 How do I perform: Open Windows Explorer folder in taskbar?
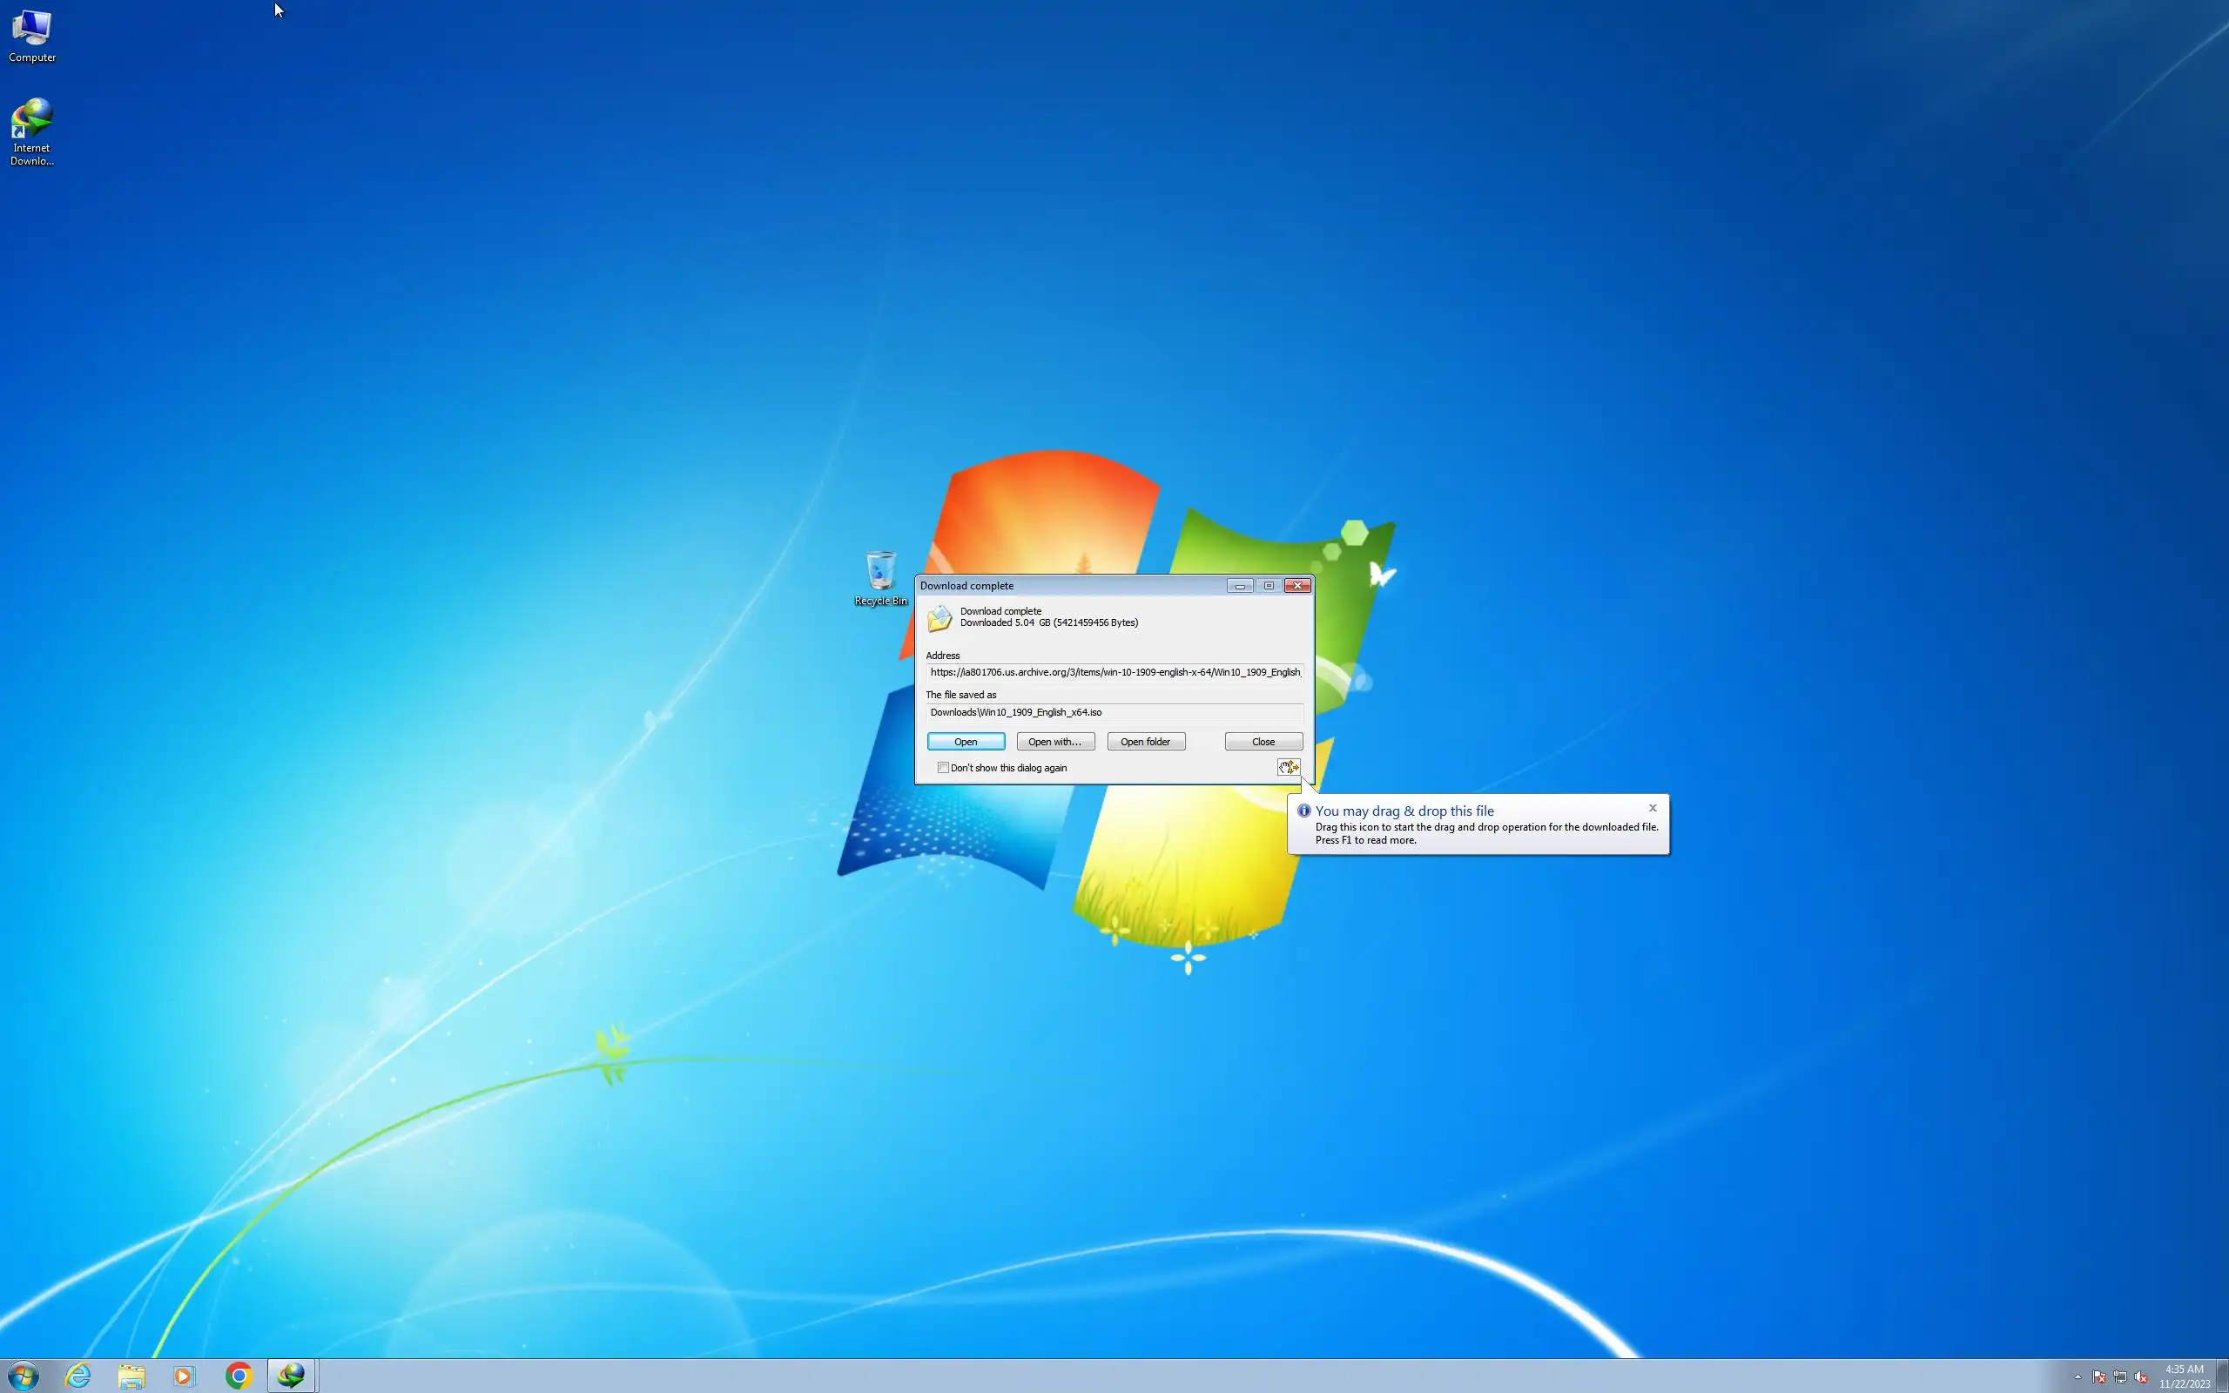tap(131, 1376)
